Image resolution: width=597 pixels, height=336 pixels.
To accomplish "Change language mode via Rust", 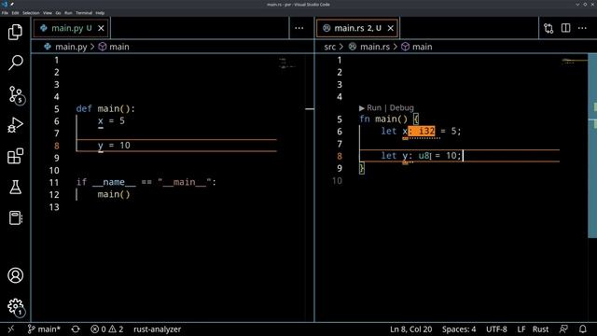I will pyautogui.click(x=540, y=329).
